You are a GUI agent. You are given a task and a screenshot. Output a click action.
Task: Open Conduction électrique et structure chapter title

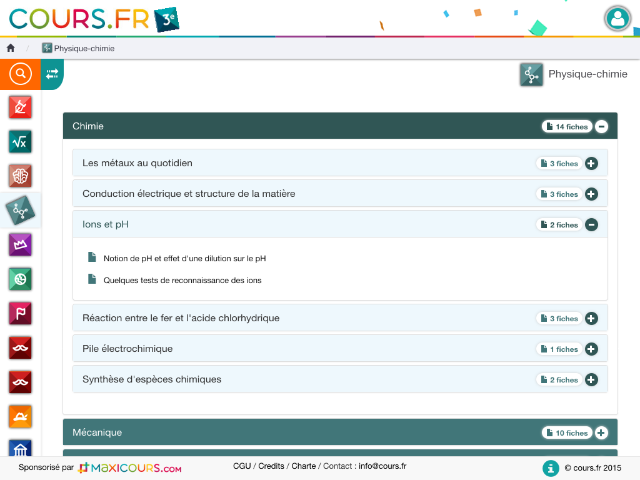coord(189,194)
